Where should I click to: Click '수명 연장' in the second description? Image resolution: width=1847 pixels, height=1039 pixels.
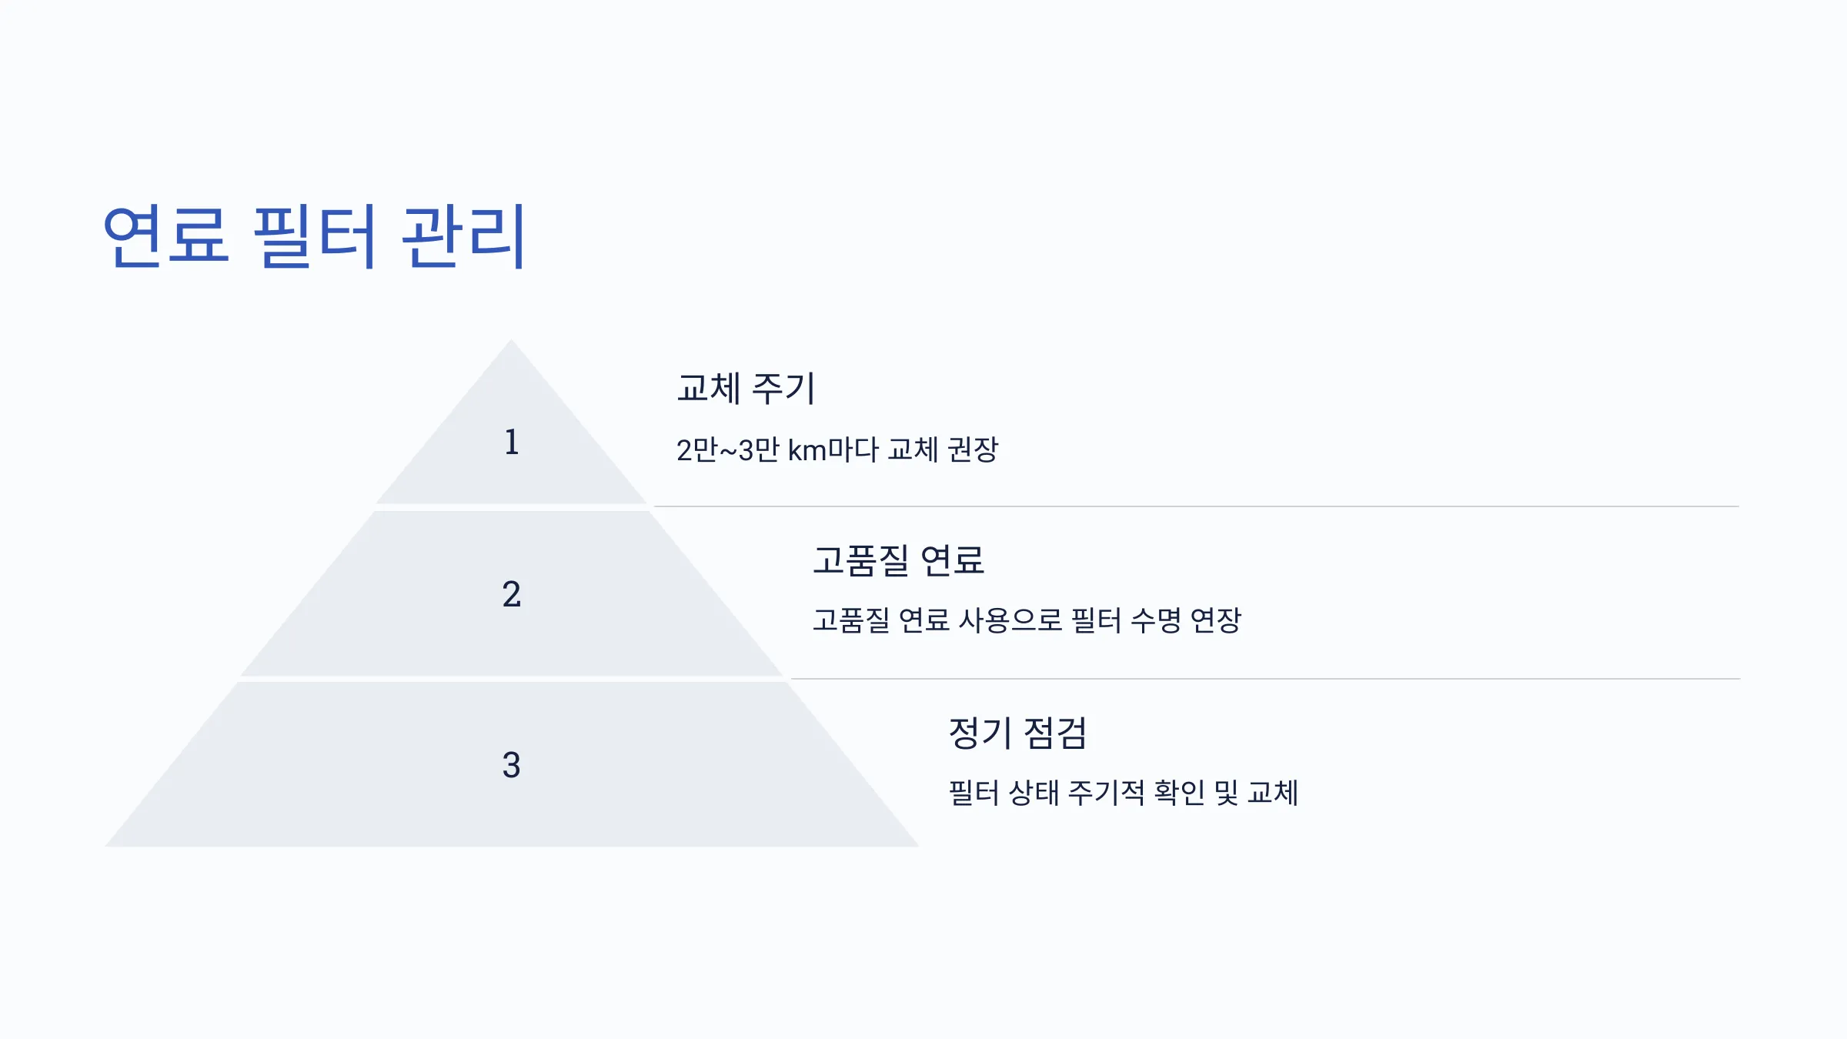[x=1186, y=620]
